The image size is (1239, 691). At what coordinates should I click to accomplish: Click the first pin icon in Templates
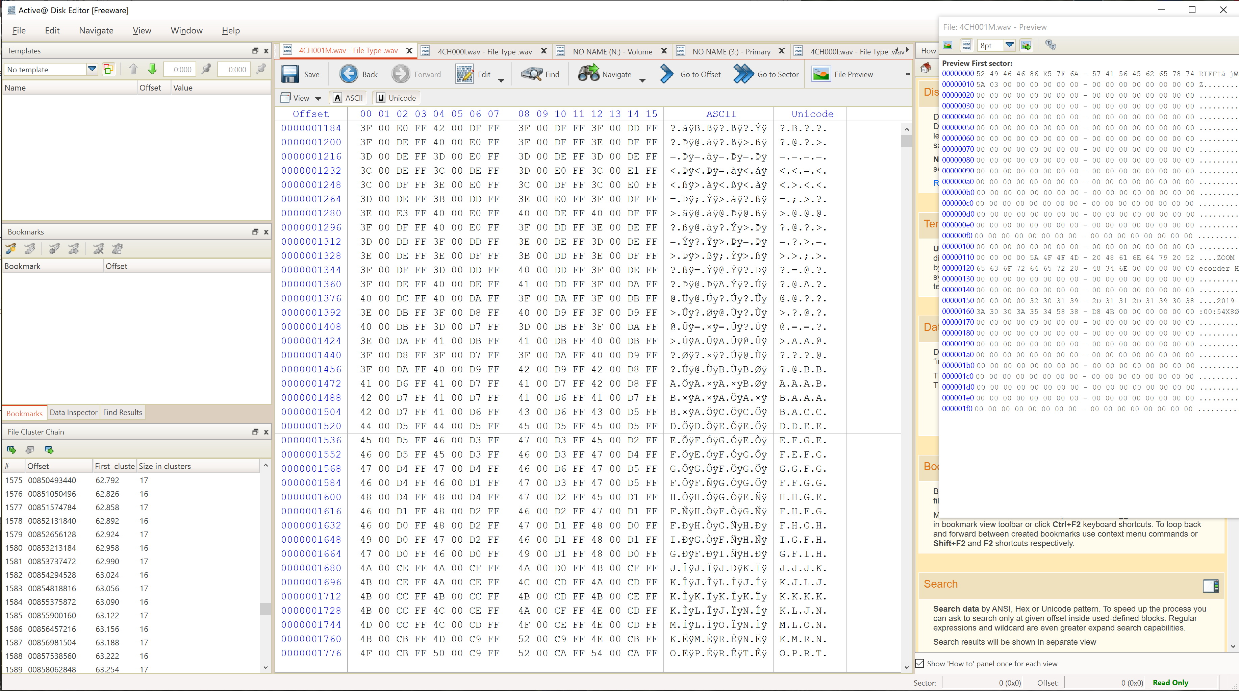pos(206,69)
